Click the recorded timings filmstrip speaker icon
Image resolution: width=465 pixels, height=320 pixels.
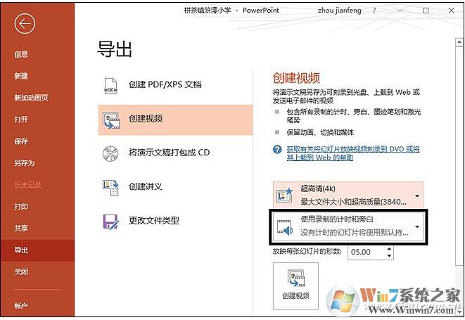point(285,228)
